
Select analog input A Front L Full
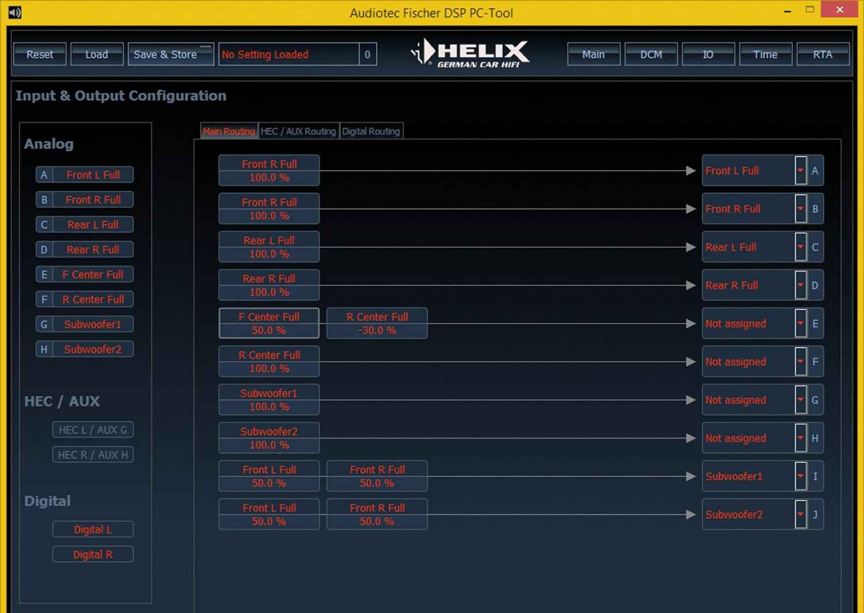[85, 175]
